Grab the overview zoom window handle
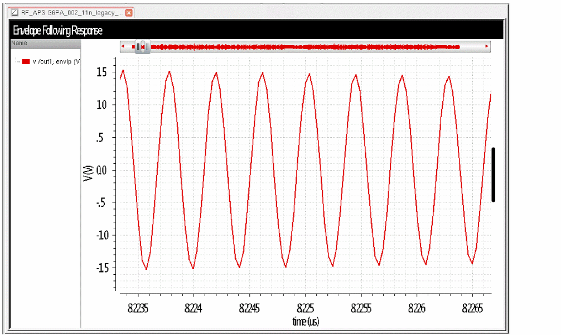Viewport: 561px width, 335px height. point(143,47)
